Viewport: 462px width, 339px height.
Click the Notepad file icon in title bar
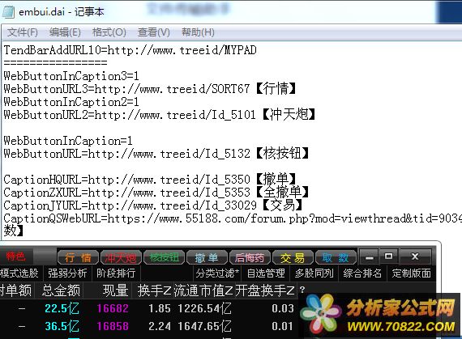pyautogui.click(x=8, y=12)
